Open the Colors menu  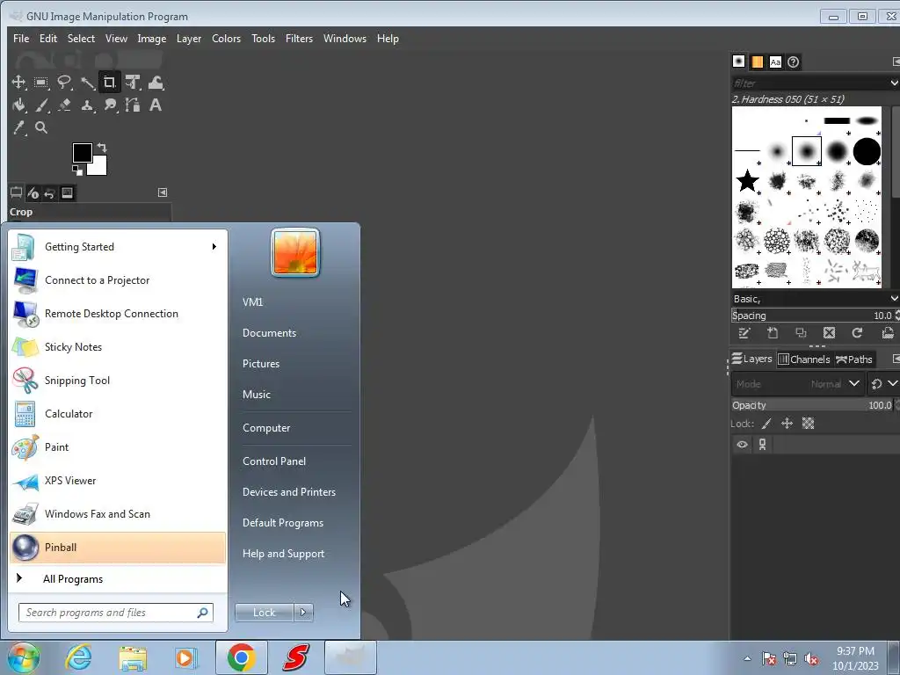coord(226,39)
